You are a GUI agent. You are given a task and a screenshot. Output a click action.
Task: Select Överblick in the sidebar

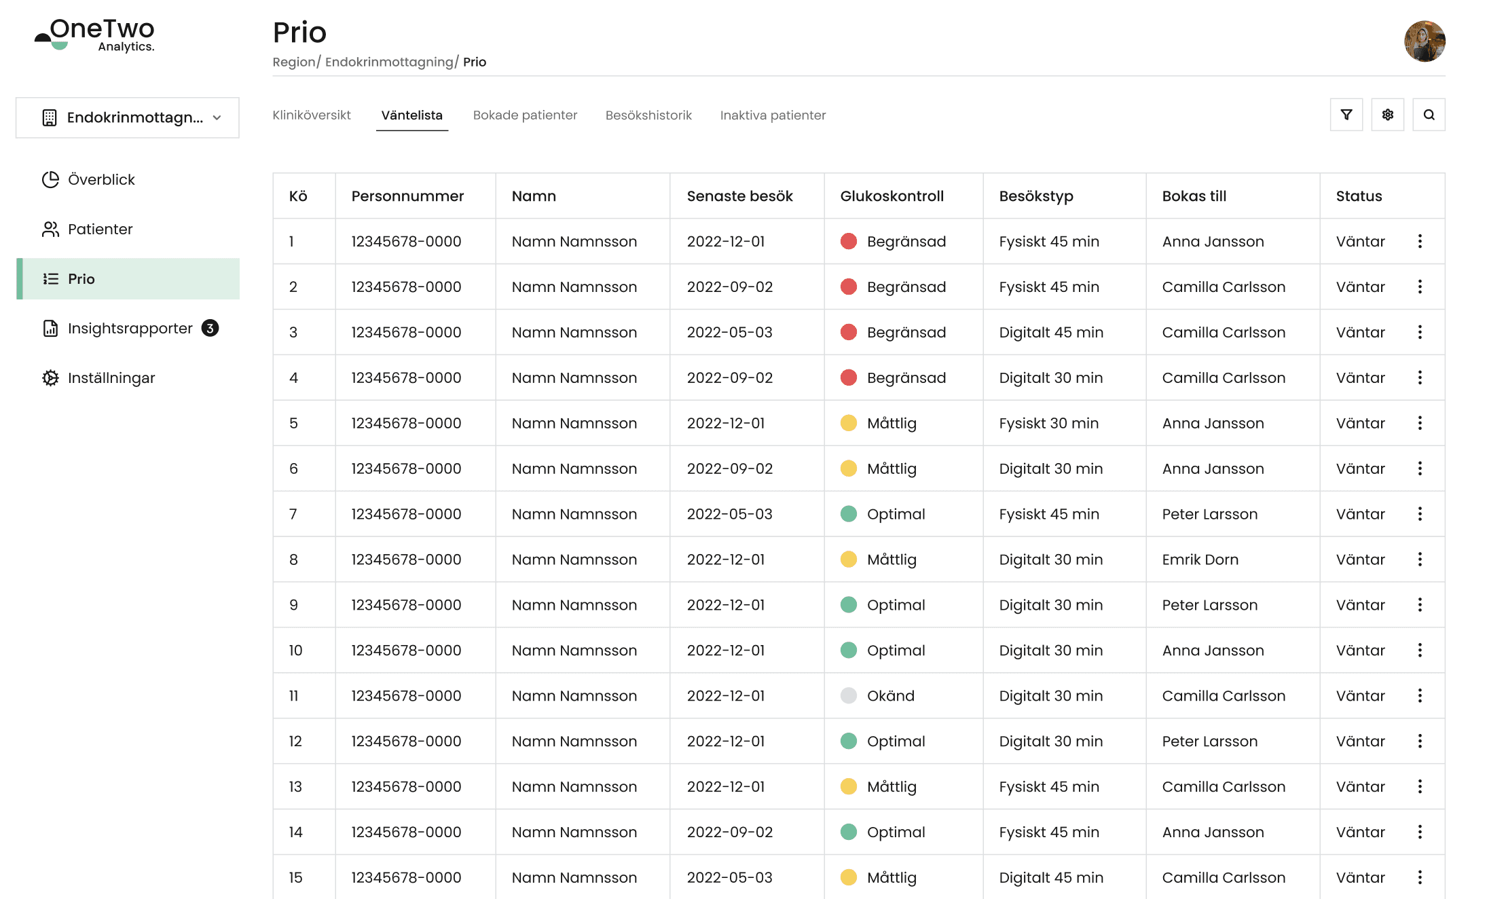[x=100, y=179]
